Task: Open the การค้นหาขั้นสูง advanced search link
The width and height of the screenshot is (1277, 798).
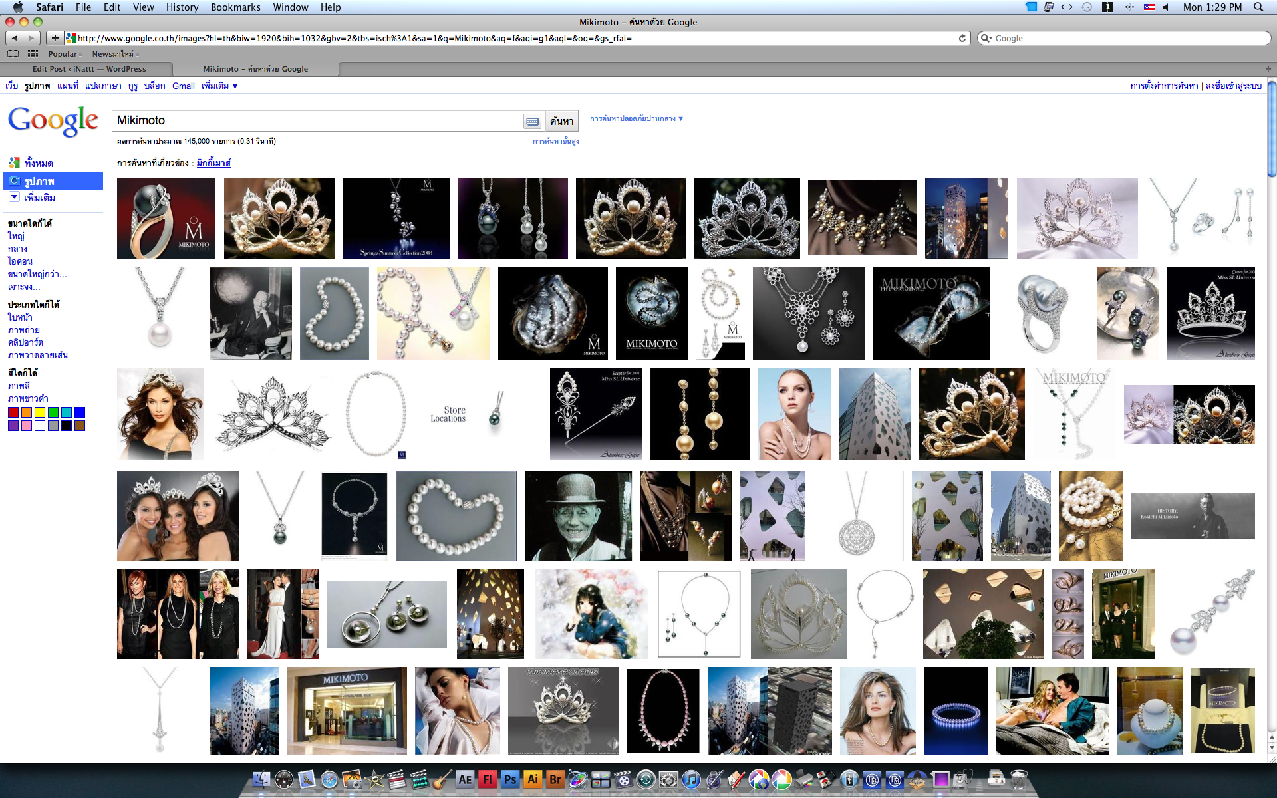Action: (x=555, y=141)
